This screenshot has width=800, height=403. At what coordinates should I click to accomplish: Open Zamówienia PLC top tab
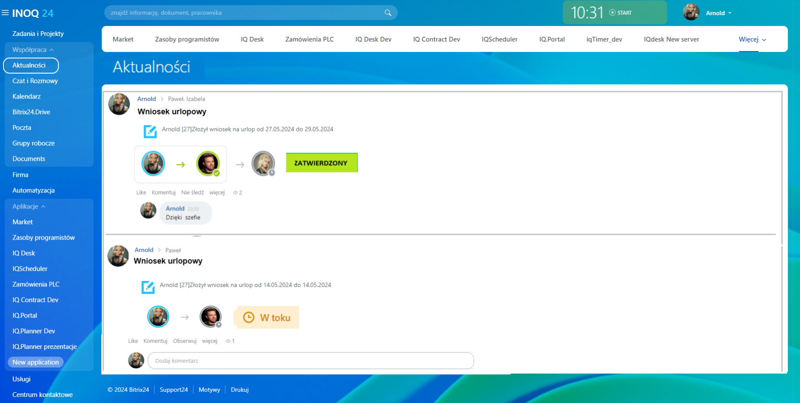(309, 39)
